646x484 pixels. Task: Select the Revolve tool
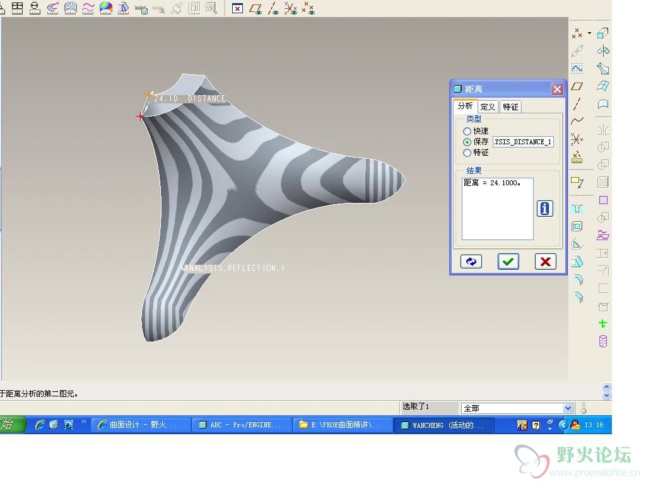pyautogui.click(x=603, y=50)
